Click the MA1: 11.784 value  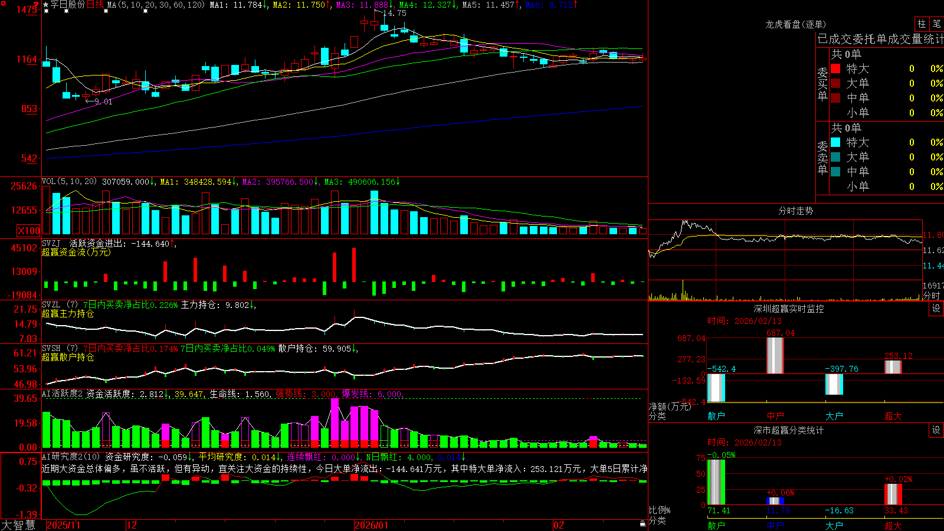[x=236, y=5]
